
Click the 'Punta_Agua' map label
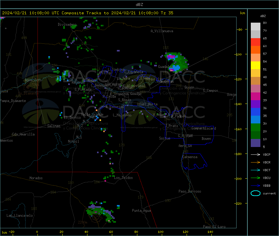(141, 211)
